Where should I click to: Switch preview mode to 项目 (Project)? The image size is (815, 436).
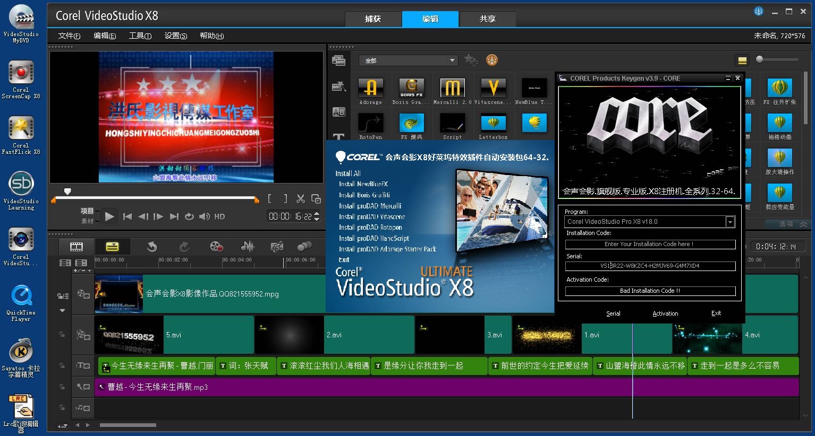(87, 211)
